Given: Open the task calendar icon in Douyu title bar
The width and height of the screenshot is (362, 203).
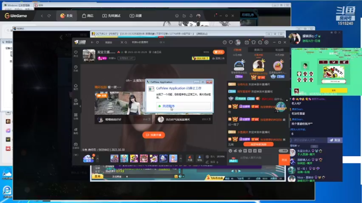Looking at the screenshot, I should point(247,42).
